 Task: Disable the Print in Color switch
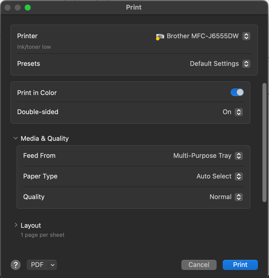click(x=237, y=92)
